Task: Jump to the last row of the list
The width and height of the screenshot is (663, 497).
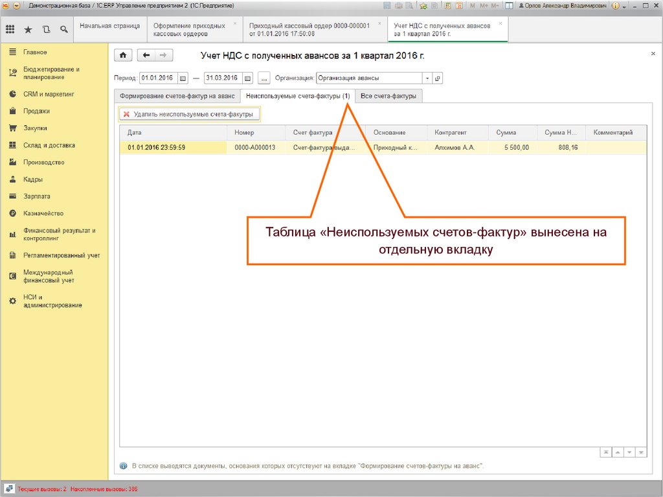Action: pos(641,452)
